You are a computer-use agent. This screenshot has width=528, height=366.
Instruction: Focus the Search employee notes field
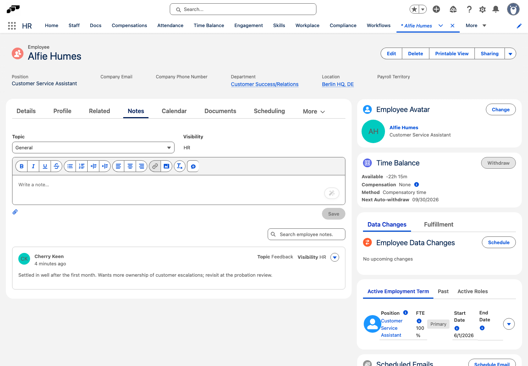coord(307,234)
